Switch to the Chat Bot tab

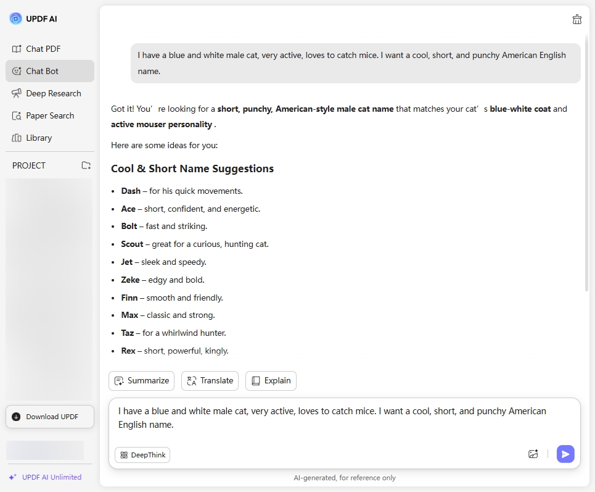42,71
